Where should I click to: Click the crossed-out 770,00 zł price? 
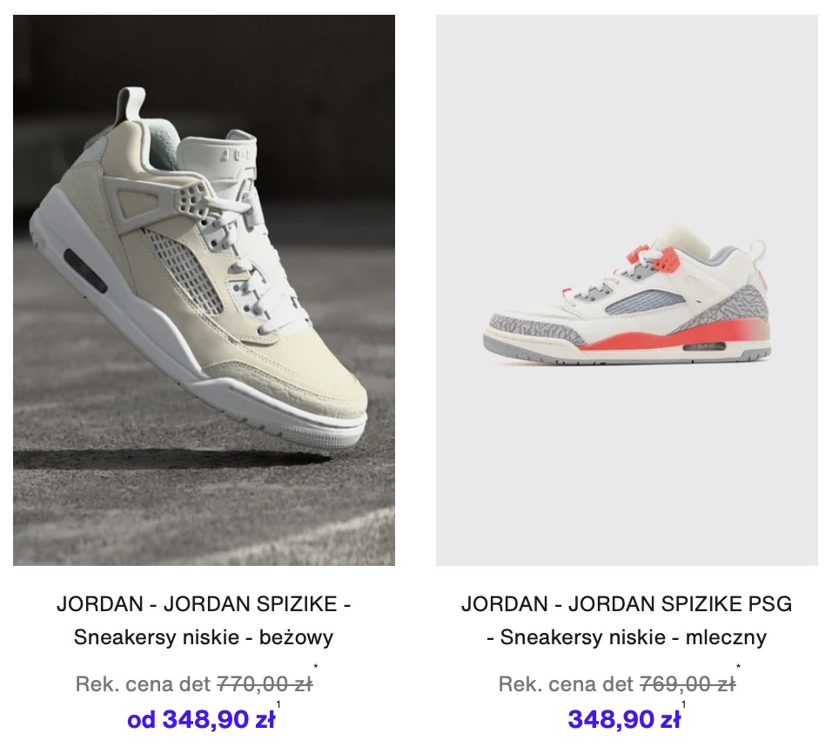pos(265,684)
